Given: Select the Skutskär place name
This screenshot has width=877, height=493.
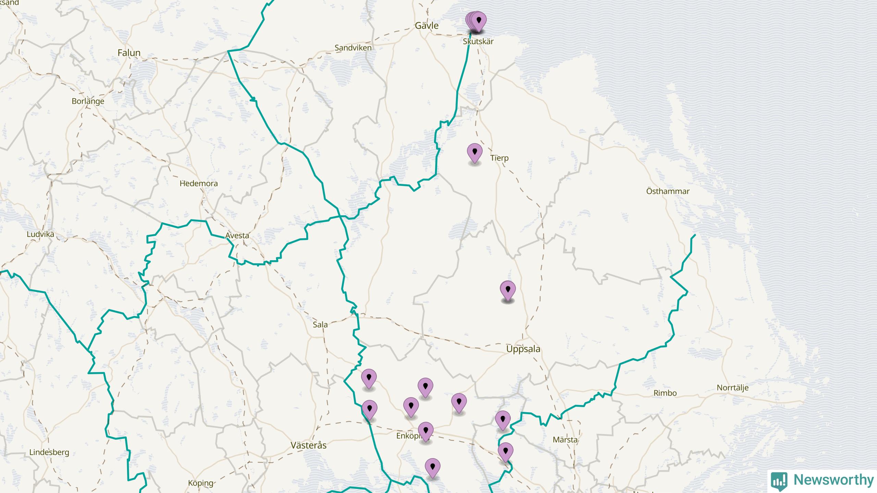Looking at the screenshot, I should [478, 41].
